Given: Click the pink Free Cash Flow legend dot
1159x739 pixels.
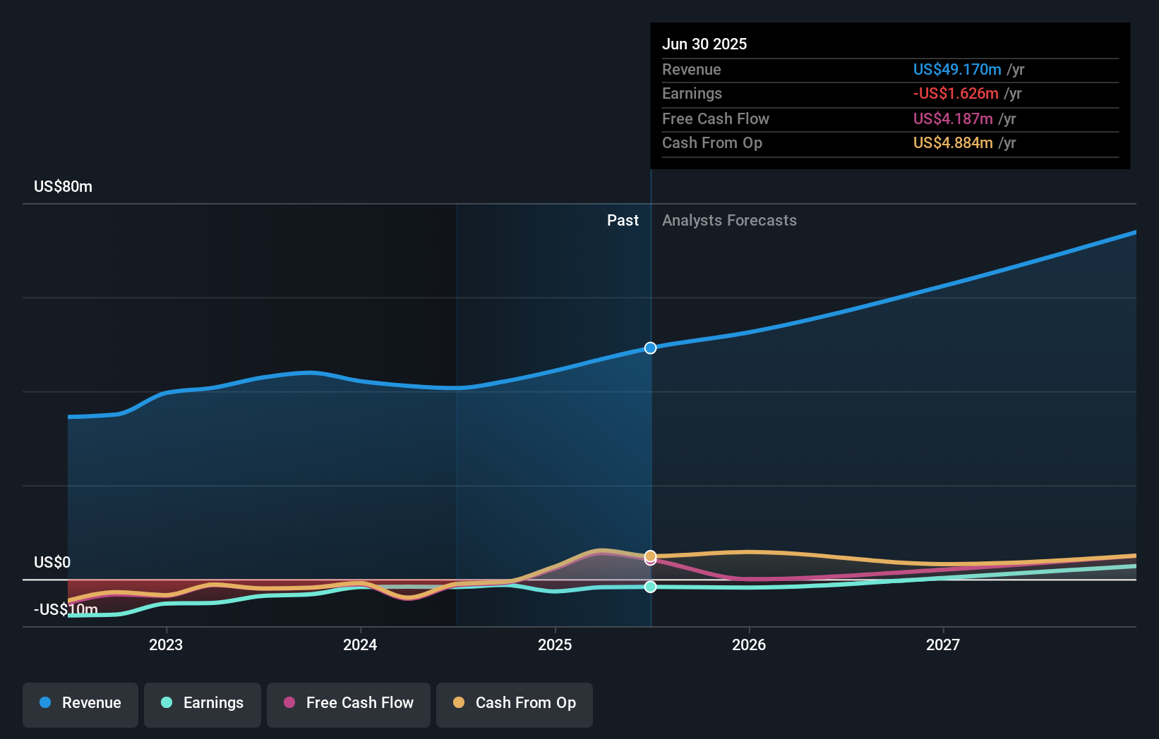Looking at the screenshot, I should [x=290, y=703].
